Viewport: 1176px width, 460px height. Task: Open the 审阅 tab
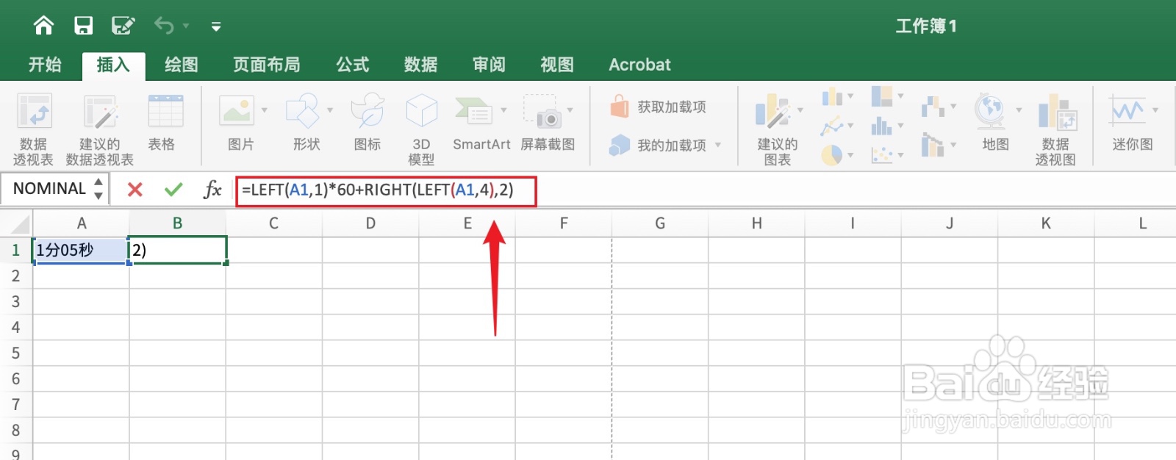(x=490, y=65)
